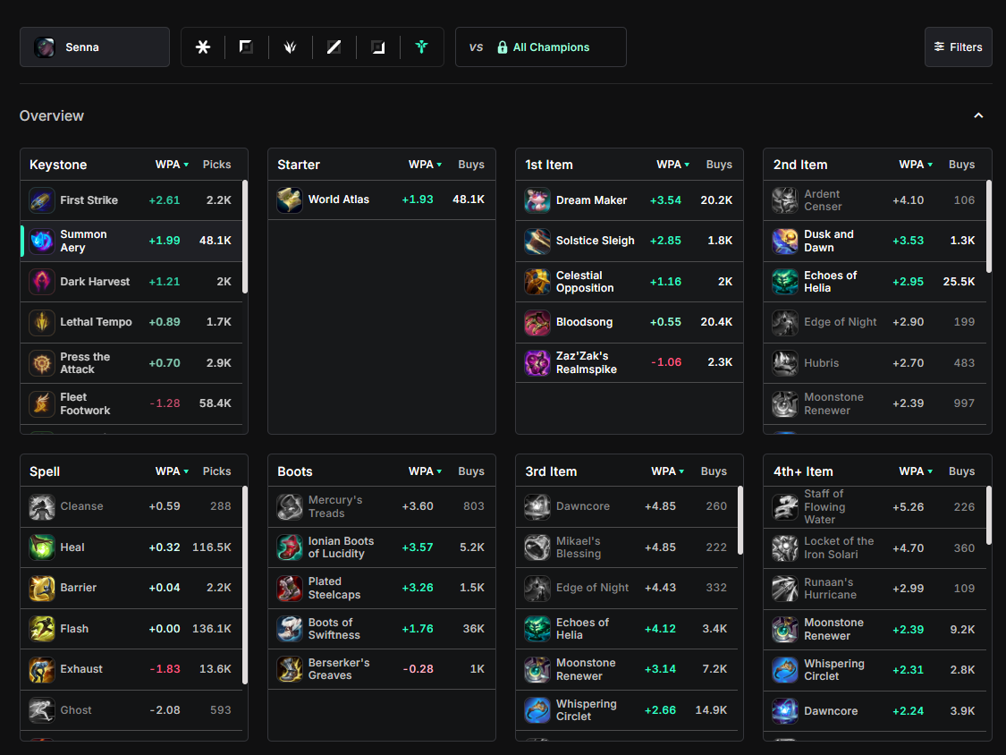Sort 3rd Item table by WPA
Screen dimensions: 1006x755
(668, 471)
